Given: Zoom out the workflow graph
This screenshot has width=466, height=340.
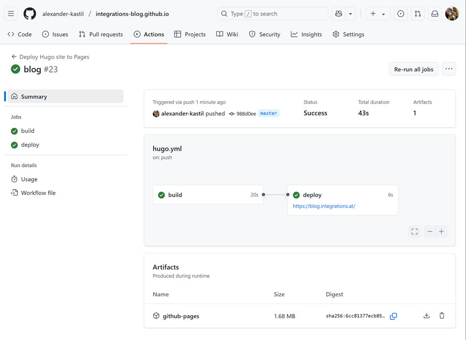Looking at the screenshot, I should [430, 232].
